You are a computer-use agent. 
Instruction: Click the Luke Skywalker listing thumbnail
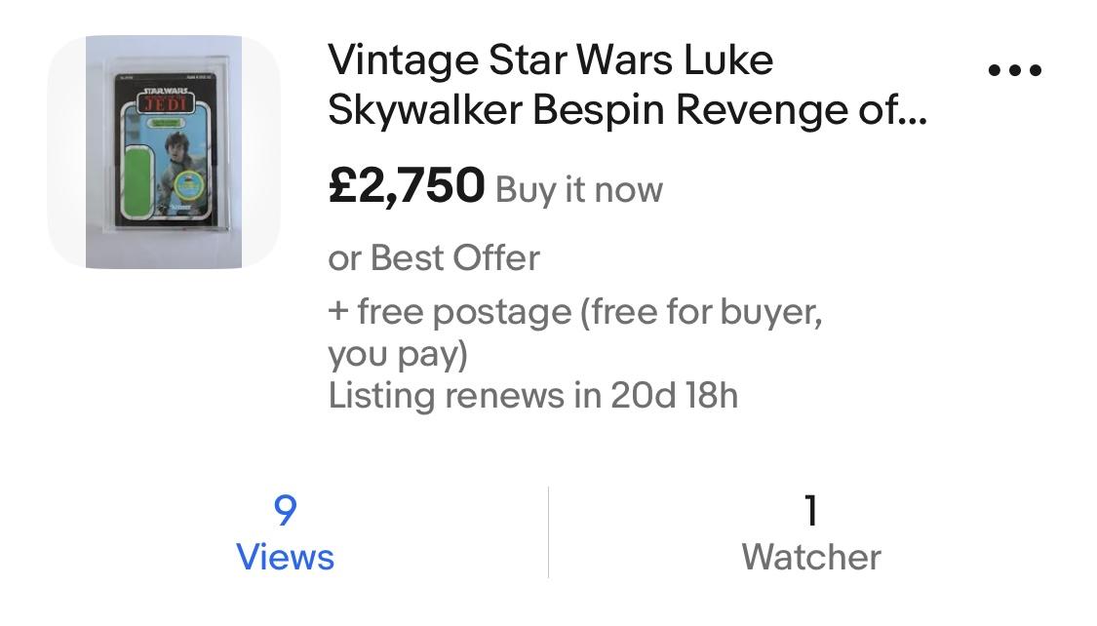pyautogui.click(x=163, y=152)
